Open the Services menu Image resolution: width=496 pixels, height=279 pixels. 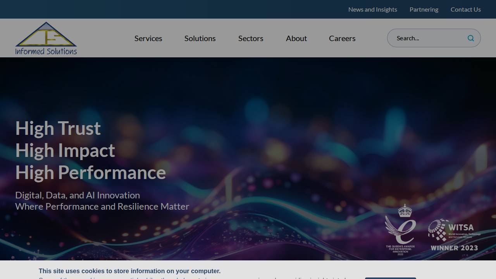click(x=148, y=38)
